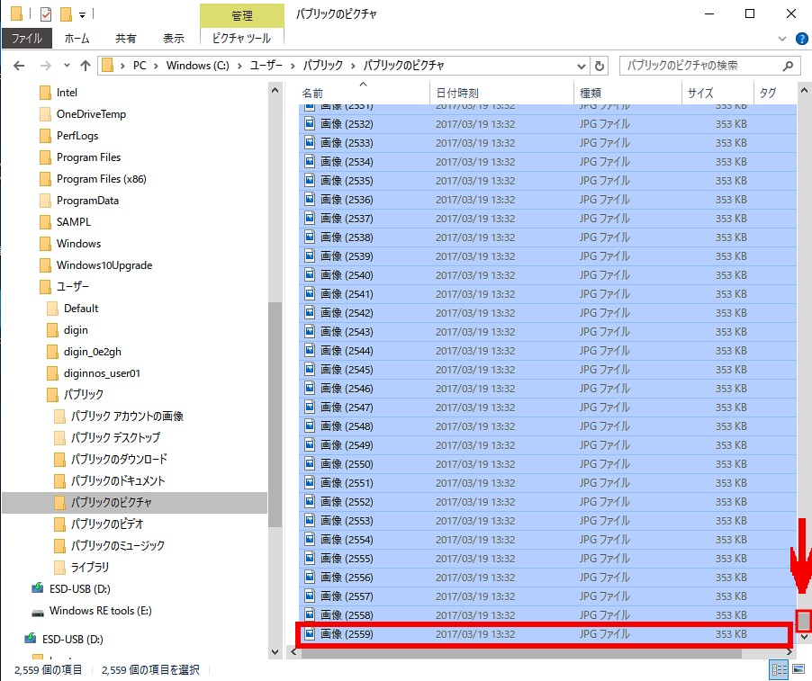Screen dimensions: 812x681
Task: Click the navigation pane scroll up arrow
Action: click(x=275, y=91)
